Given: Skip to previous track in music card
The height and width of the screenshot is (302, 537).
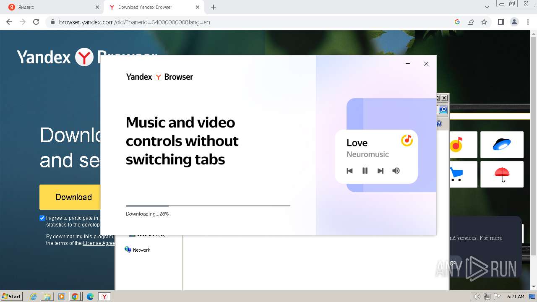Looking at the screenshot, I should pos(349,171).
